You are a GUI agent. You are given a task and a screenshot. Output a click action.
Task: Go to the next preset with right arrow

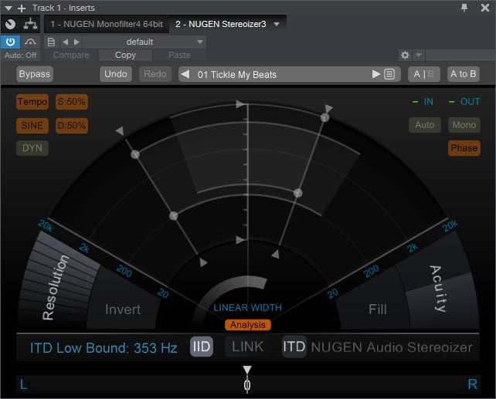point(376,75)
